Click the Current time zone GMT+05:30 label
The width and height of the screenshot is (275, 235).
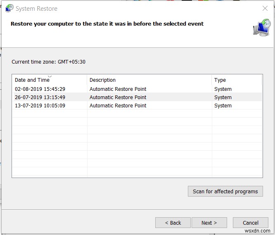49,62
